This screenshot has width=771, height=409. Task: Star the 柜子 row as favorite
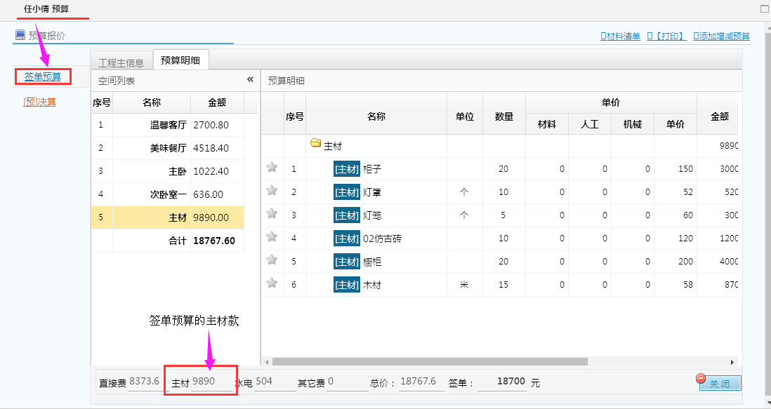point(272,168)
